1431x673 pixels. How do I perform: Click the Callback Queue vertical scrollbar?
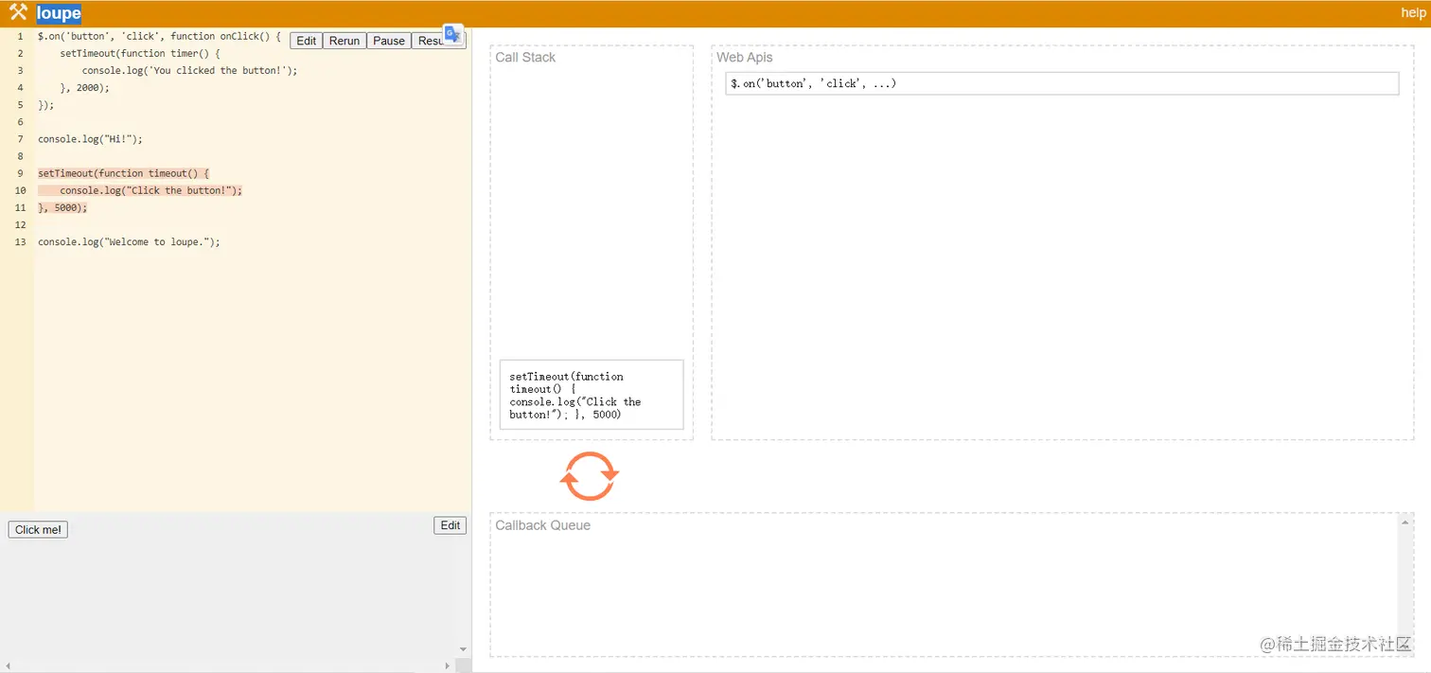click(1406, 586)
